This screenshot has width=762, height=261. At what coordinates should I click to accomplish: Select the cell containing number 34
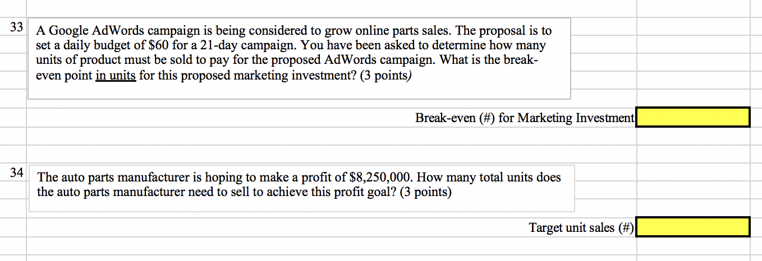pyautogui.click(x=15, y=173)
